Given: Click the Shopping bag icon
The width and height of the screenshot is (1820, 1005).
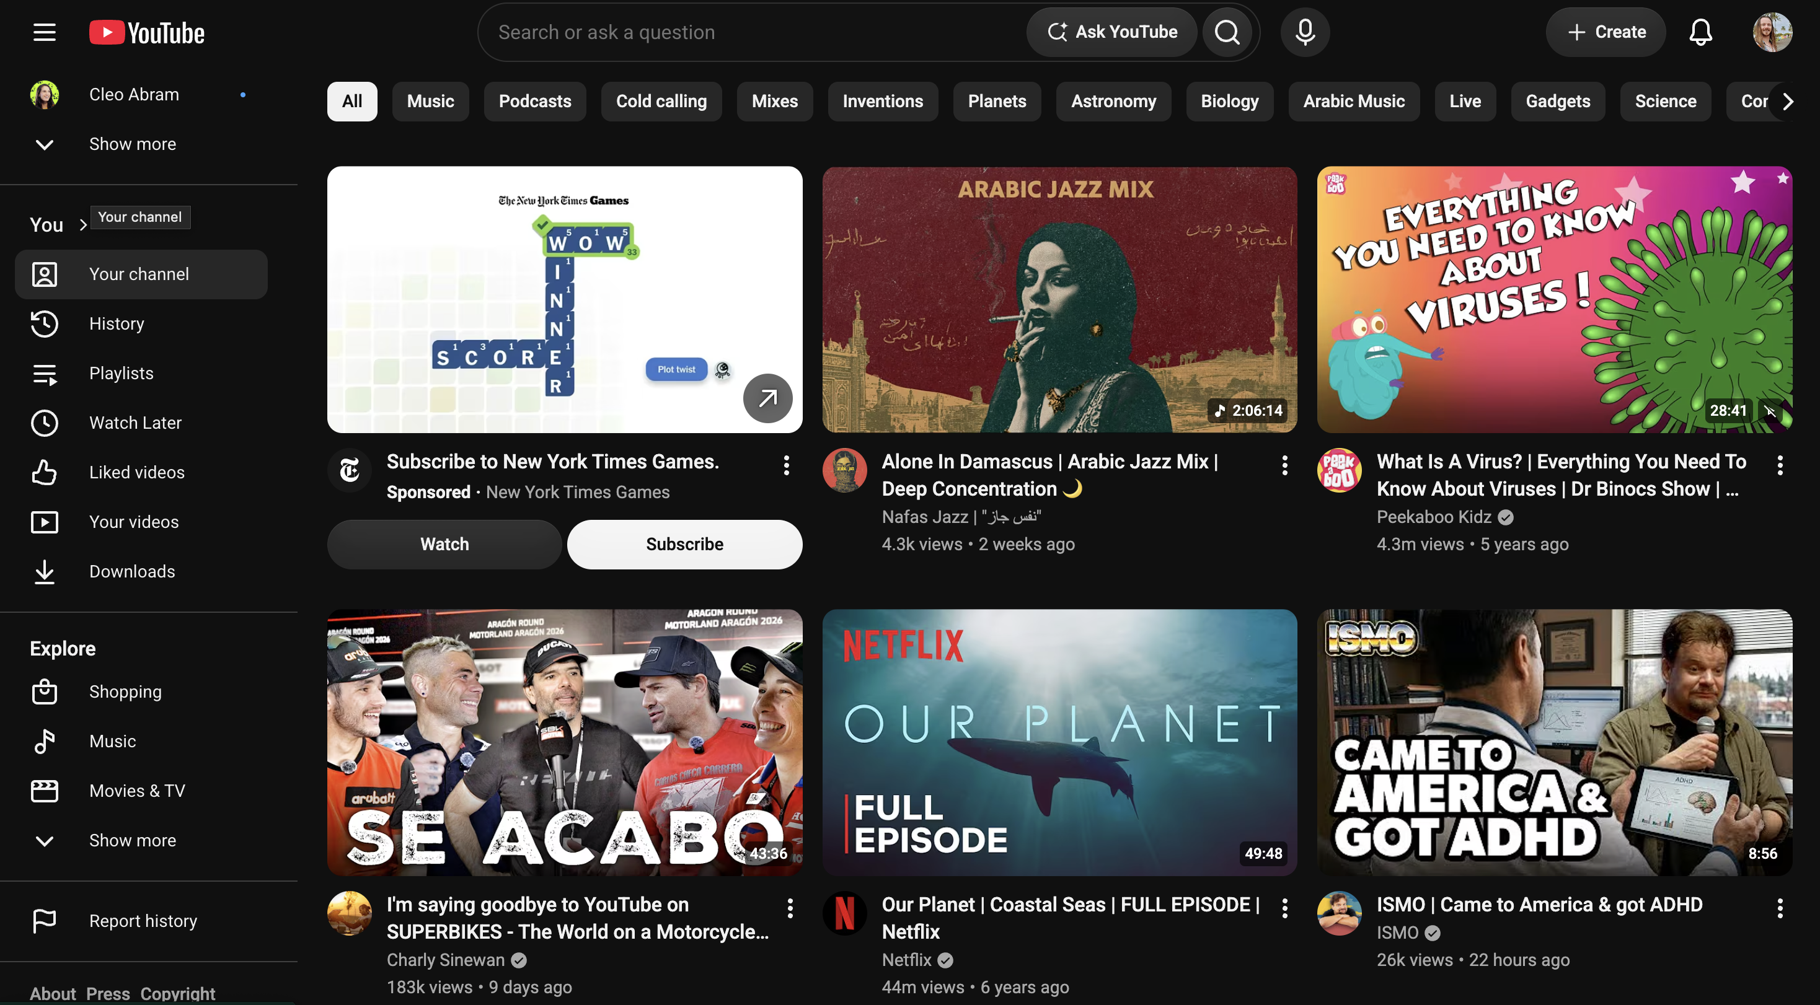Looking at the screenshot, I should tap(45, 691).
